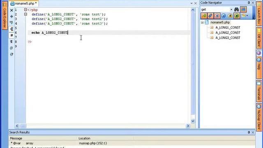This screenshot has width=263, height=148.
Task: Click the green plus expand icon in Code Navigator
Action: [237, 16]
